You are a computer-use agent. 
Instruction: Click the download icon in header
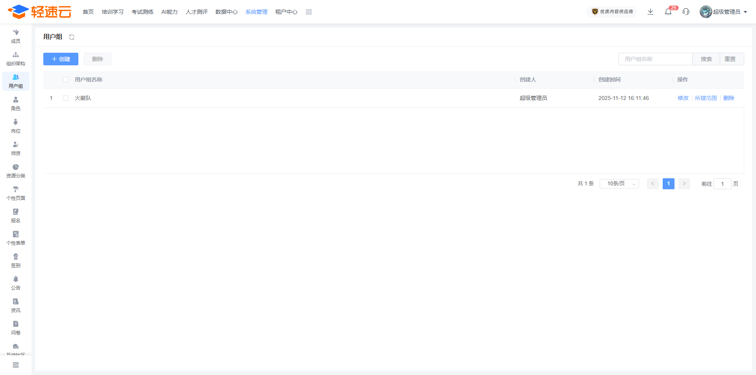650,12
